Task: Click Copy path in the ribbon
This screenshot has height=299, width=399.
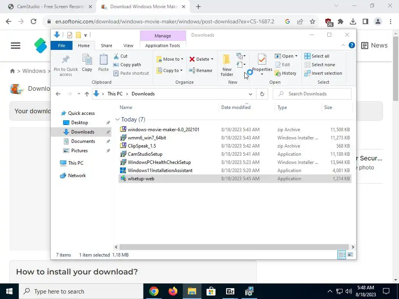Action: pos(127,65)
